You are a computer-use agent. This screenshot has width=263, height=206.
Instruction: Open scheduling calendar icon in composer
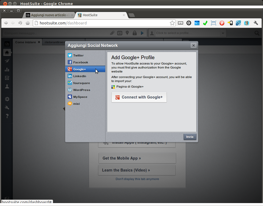coord(120,33)
